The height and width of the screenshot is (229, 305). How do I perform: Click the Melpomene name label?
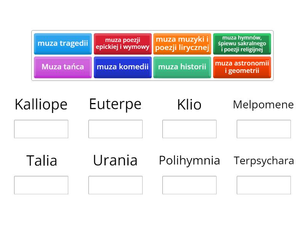(264, 104)
